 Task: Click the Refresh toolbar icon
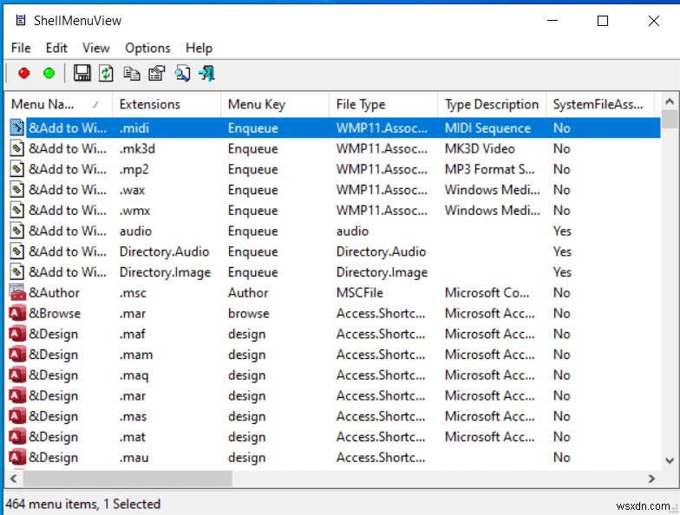pyautogui.click(x=106, y=74)
